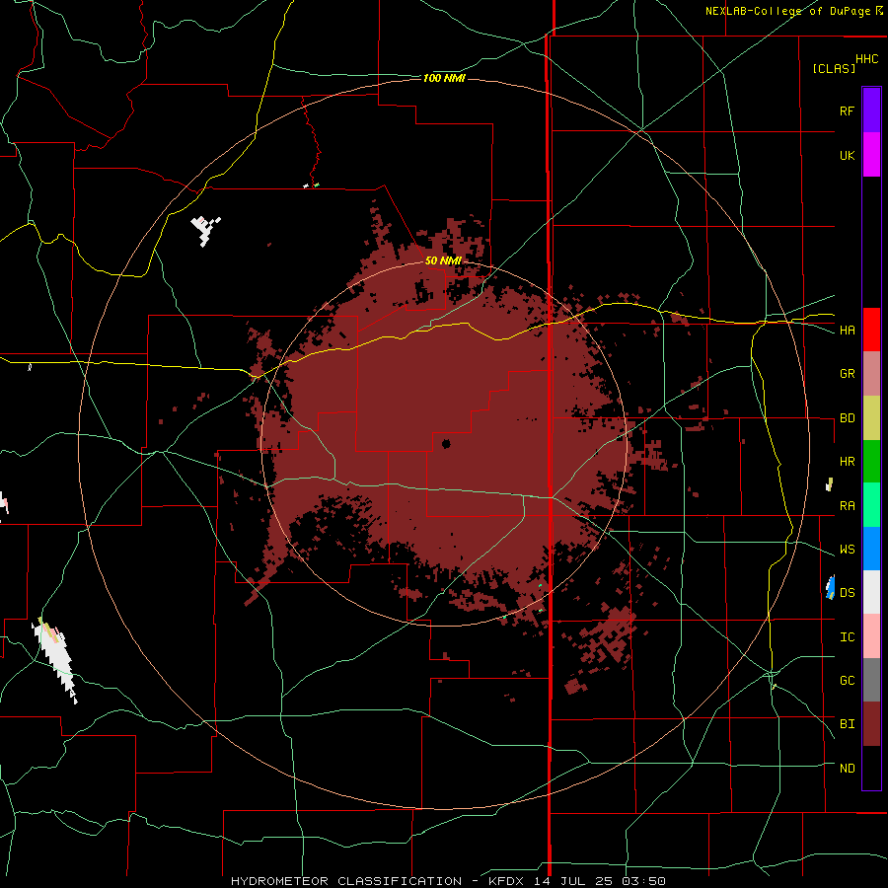Click the BI dark red legend swatch
The image size is (888, 888).
(871, 724)
